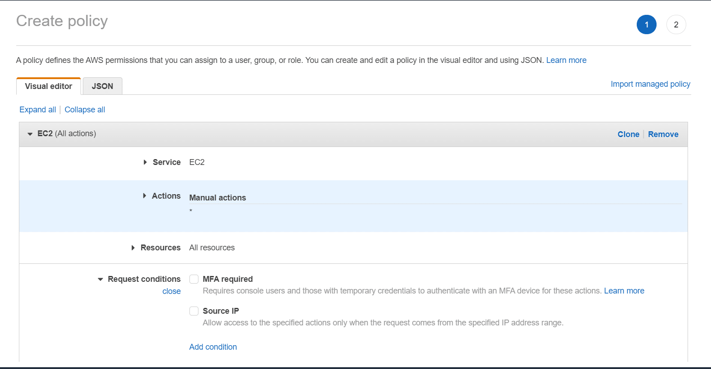Click the Actions label
Image resolution: width=711 pixels, height=369 pixels.
166,196
